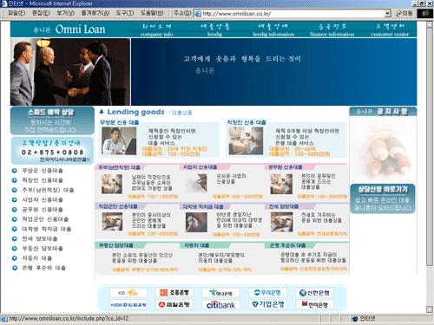Go to the customer center tab

pyautogui.click(x=390, y=30)
